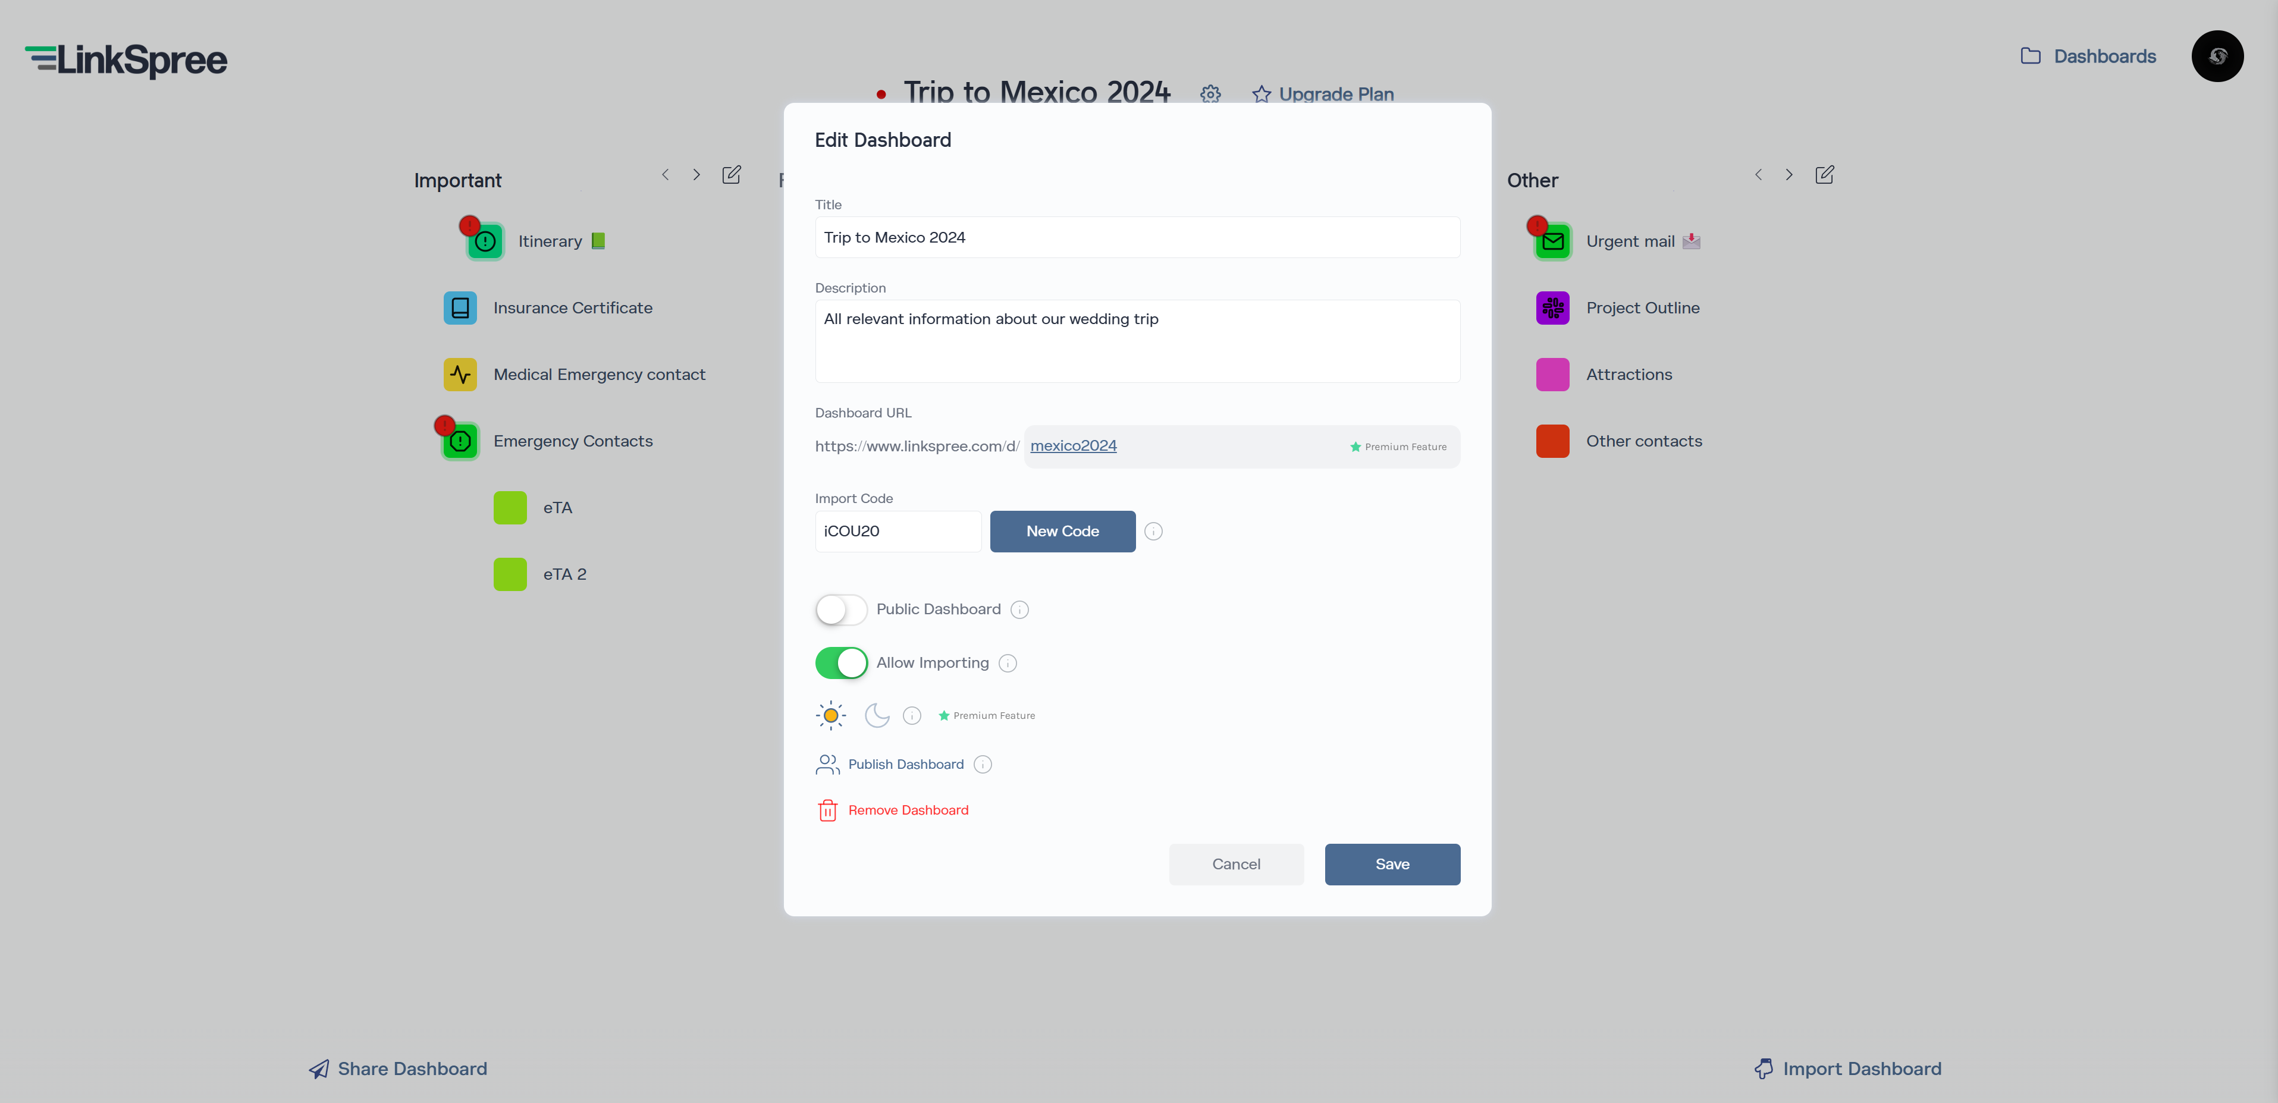Click the pink Attractions color square
The image size is (2278, 1103).
(1552, 375)
